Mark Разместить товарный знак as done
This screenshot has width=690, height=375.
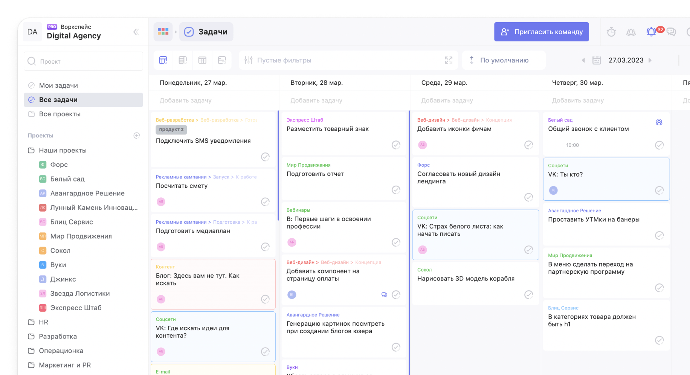[396, 145]
